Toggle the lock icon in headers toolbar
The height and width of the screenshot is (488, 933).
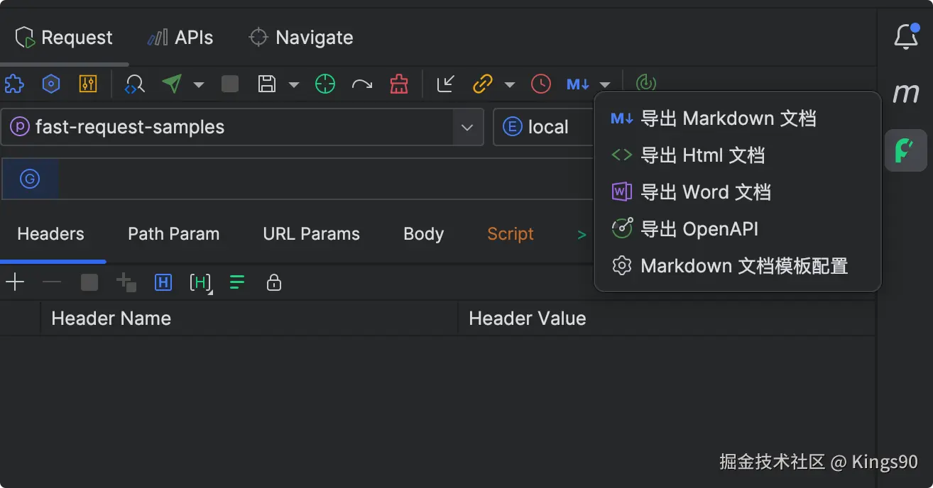(x=274, y=283)
